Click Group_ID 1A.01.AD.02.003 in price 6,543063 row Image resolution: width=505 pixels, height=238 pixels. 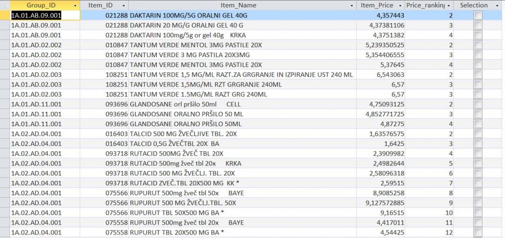pos(45,75)
